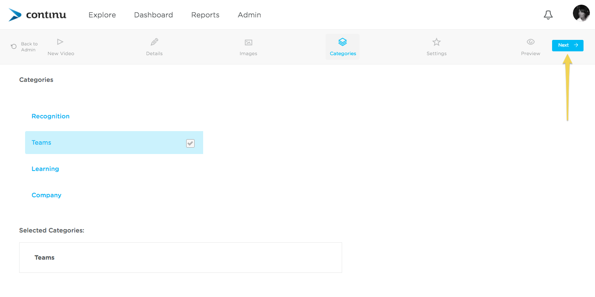Click Teams in Selected Categories box
595x297 pixels.
tap(45, 258)
